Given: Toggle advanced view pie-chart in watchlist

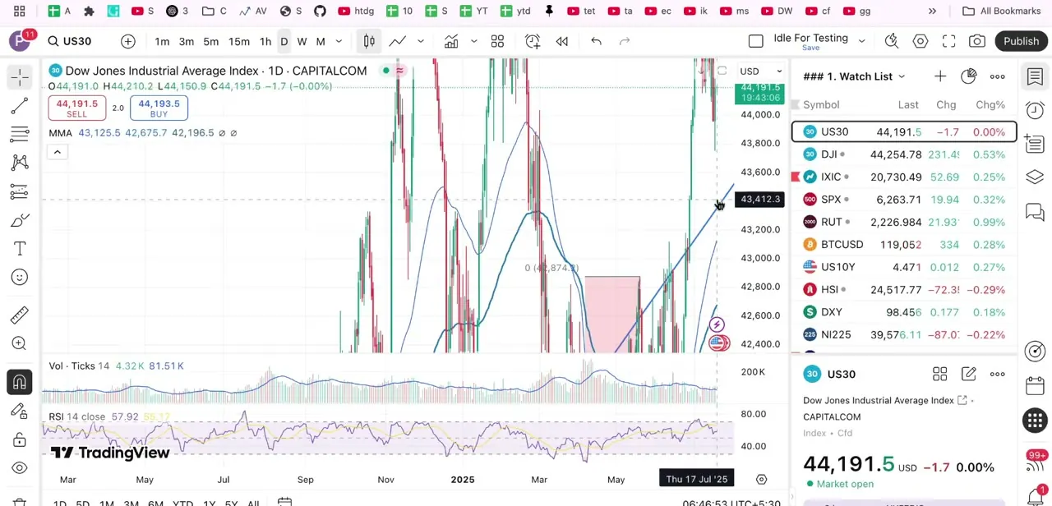Looking at the screenshot, I should (x=968, y=76).
